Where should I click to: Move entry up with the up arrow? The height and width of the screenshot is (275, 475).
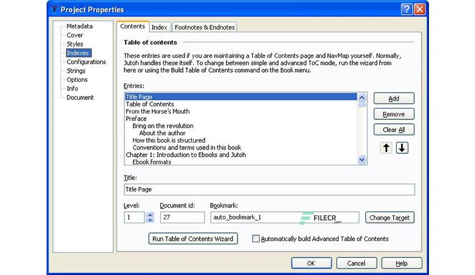[386, 148]
